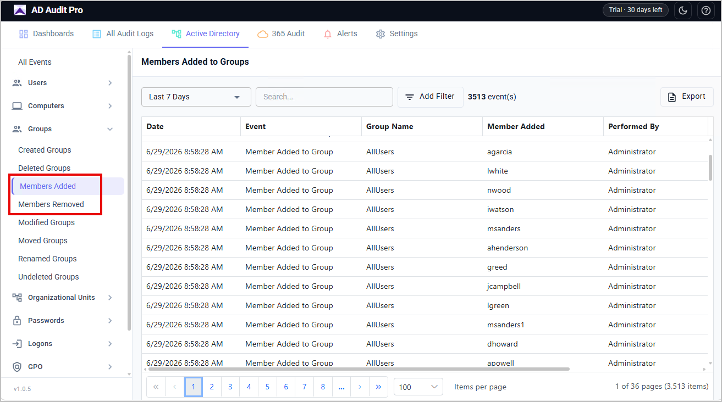Screen dimensions: 722x402
Task: Click the Dashboards grid icon
Action: pos(24,34)
